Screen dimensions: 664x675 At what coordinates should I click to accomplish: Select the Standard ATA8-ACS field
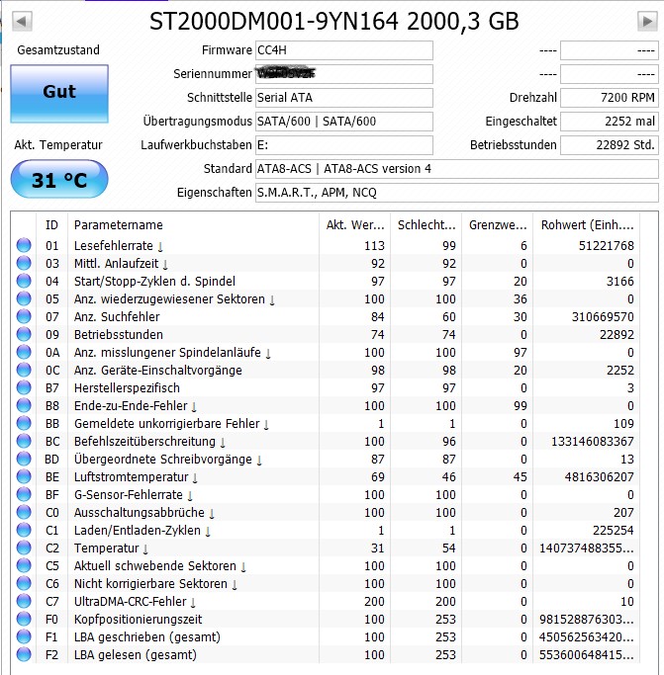[x=457, y=169]
